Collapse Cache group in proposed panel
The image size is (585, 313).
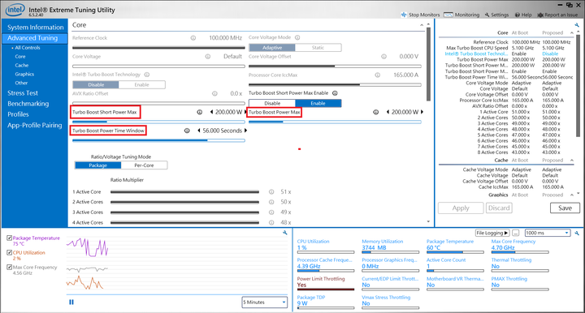tap(571, 160)
